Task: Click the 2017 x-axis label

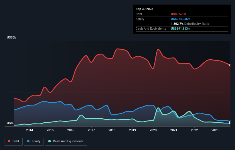Action: coord(91,130)
